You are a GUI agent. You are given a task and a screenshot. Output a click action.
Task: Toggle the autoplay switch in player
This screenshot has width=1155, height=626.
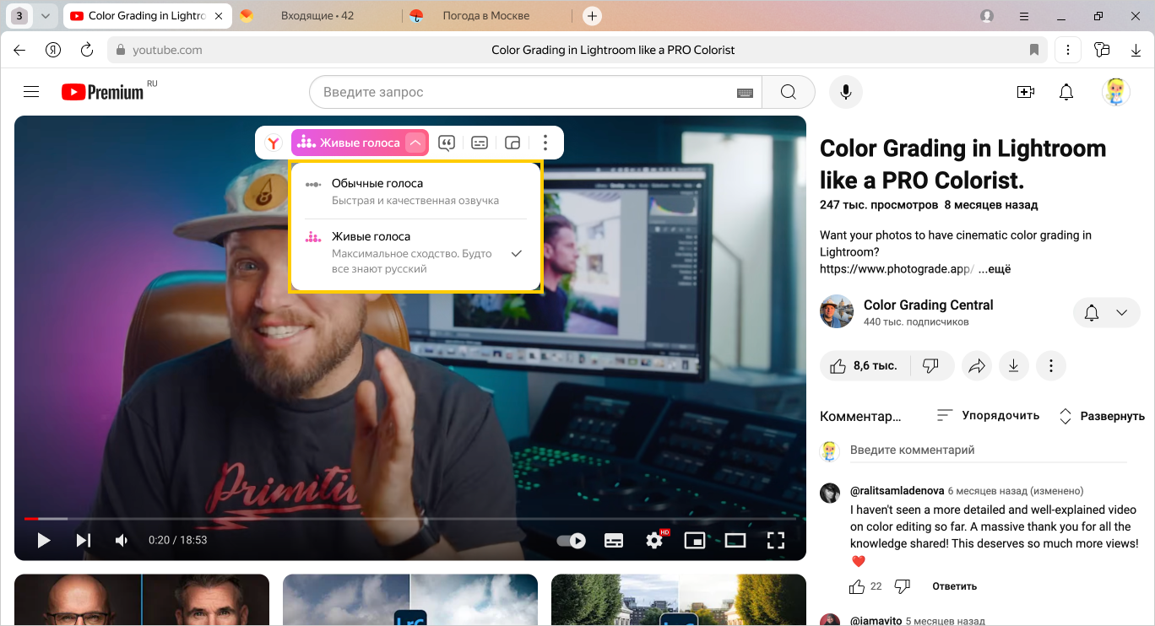point(572,540)
